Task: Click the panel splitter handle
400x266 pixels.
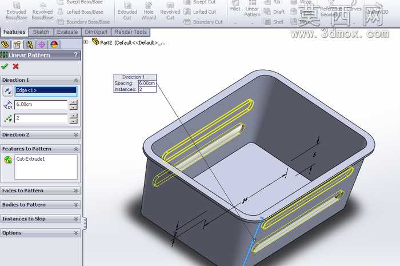Action: click(85, 223)
